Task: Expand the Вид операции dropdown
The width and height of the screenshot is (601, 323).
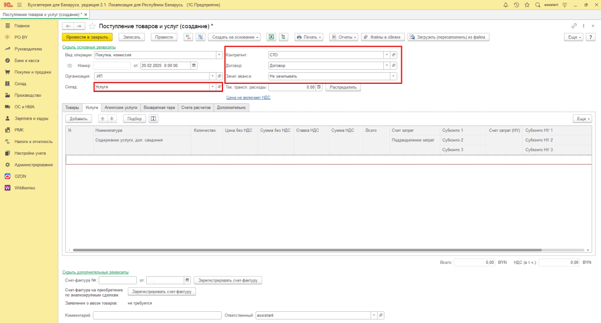Action: 220,55
